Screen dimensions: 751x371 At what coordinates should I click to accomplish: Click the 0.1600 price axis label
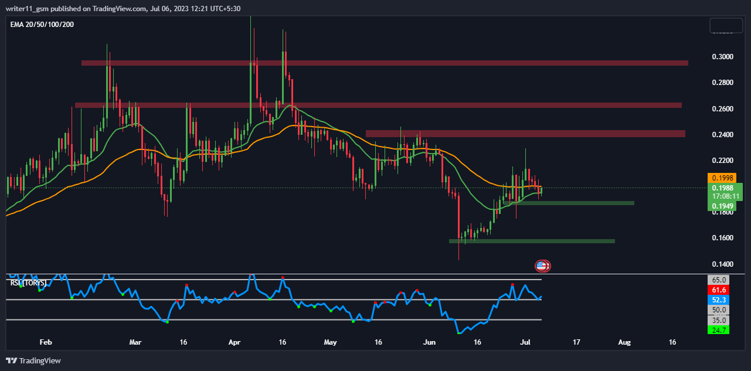click(x=722, y=238)
